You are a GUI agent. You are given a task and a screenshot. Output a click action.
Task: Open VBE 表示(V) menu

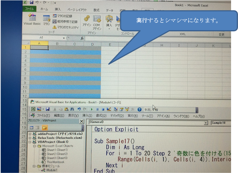tap(73, 116)
